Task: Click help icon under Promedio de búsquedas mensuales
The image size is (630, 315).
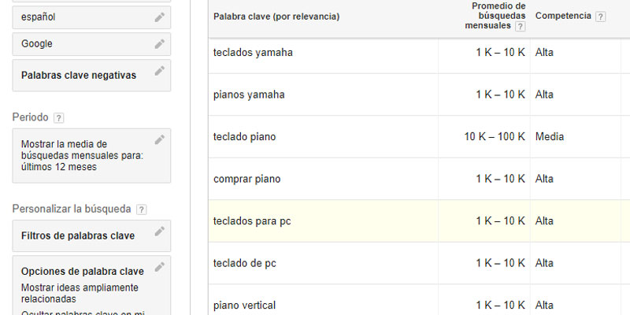Action: pyautogui.click(x=520, y=27)
